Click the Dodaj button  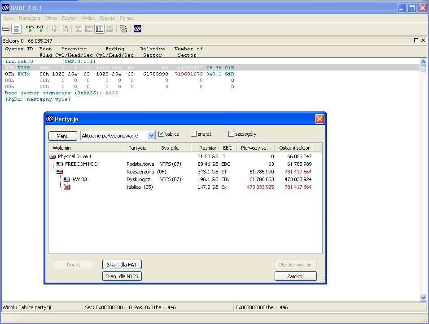tap(73, 265)
